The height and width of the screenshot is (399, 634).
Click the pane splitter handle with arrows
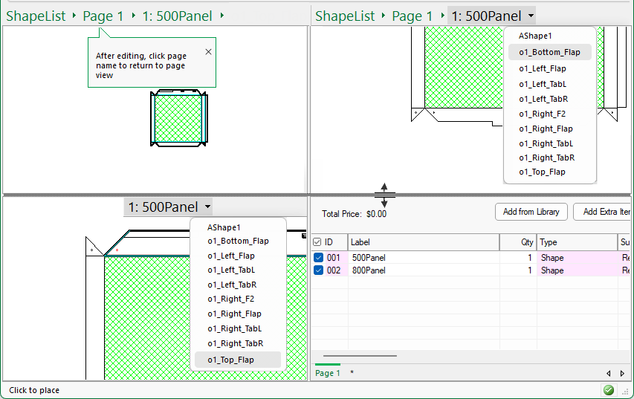pos(384,195)
